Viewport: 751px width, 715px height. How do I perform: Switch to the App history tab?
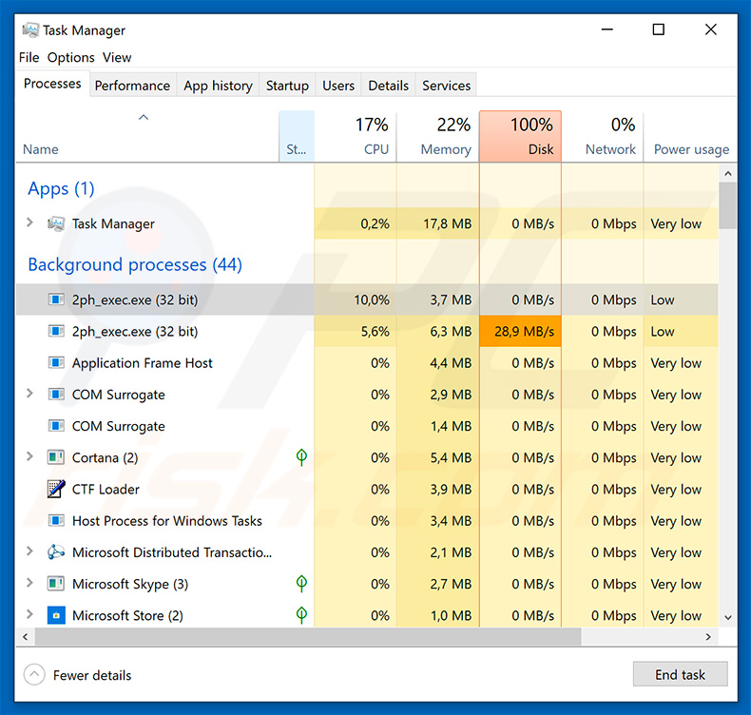tap(218, 86)
